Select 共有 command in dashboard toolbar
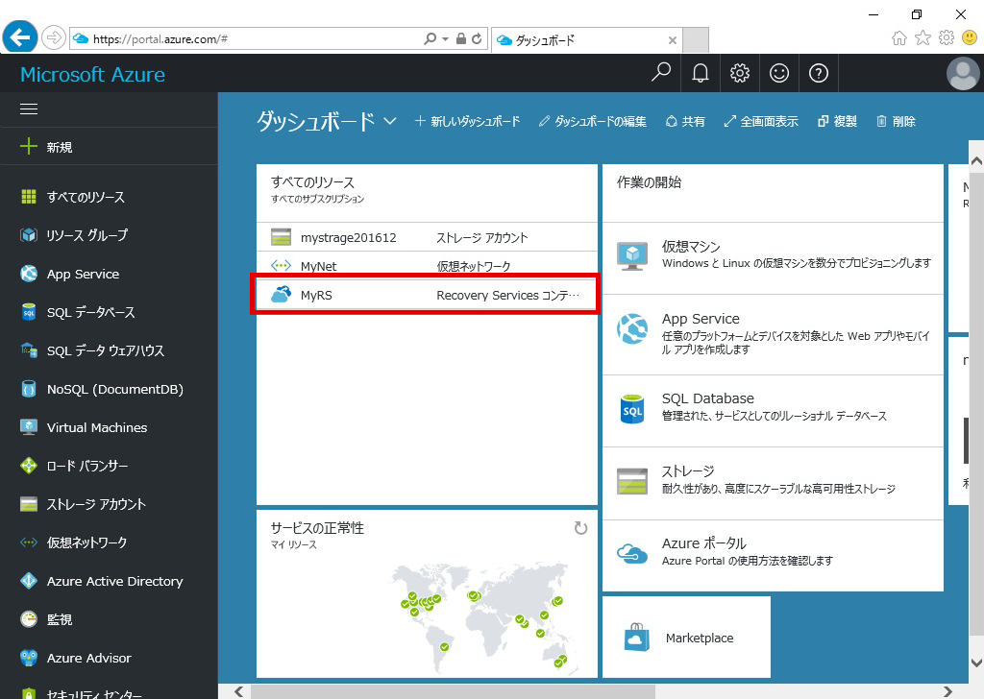984x699 pixels. click(685, 121)
